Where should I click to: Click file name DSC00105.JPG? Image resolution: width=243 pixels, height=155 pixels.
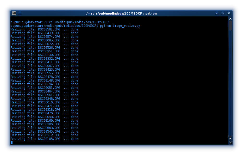click(49, 139)
